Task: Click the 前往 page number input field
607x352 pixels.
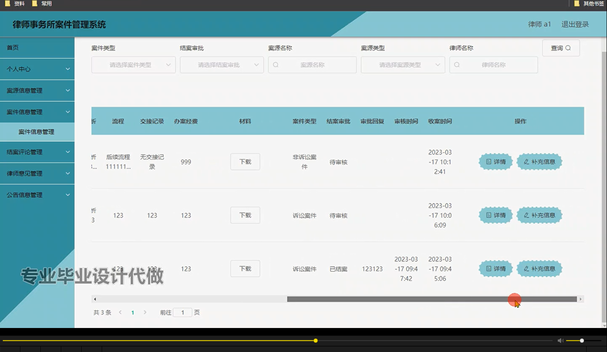Action: 183,312
